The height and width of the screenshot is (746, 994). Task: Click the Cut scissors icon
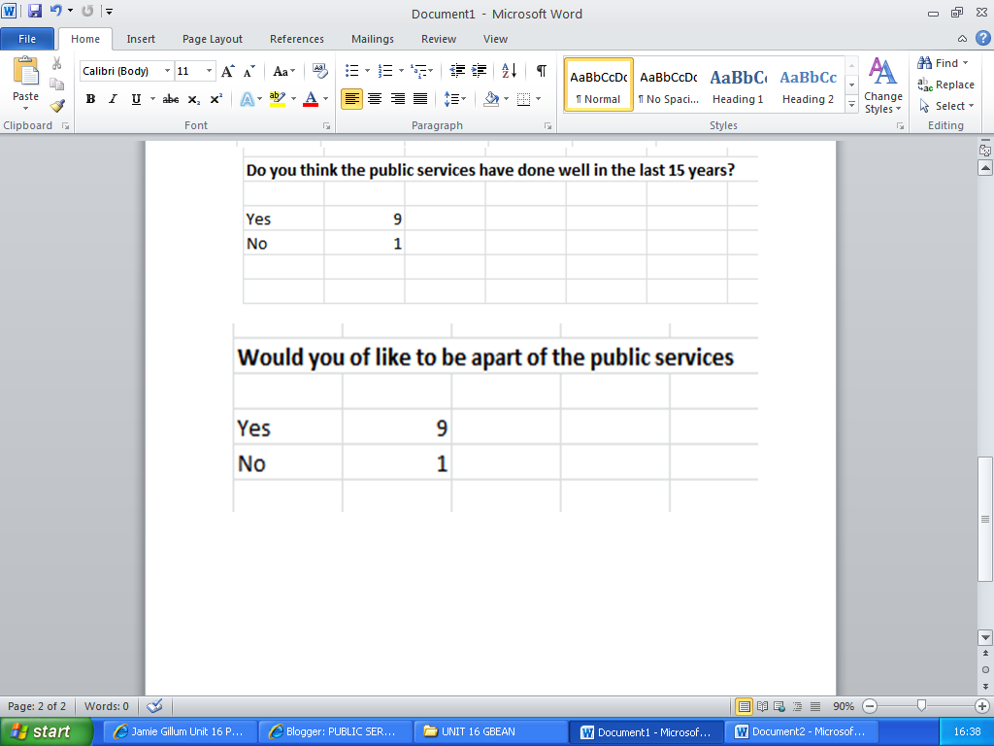coord(57,63)
